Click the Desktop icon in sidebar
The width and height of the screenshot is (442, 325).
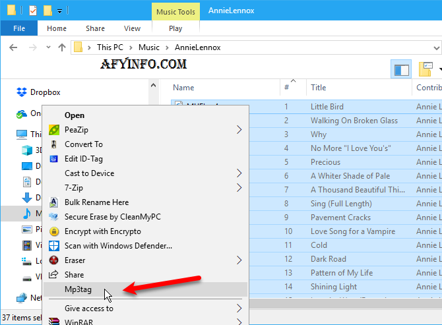(x=27, y=166)
